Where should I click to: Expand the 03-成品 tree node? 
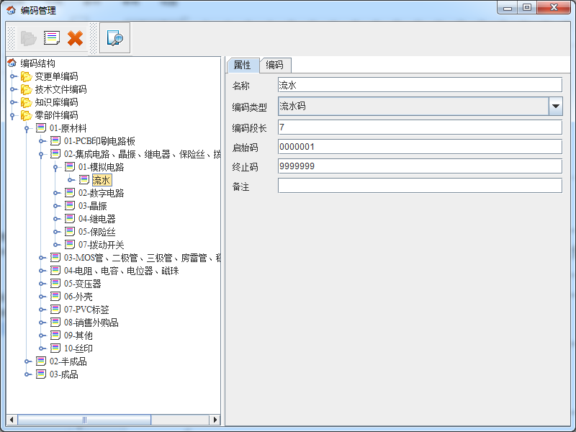coord(28,374)
